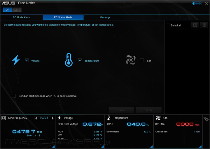The height and width of the screenshot is (149, 210).
Task: Click the CPU temperature 040.0 °C value
Action: click(138, 124)
